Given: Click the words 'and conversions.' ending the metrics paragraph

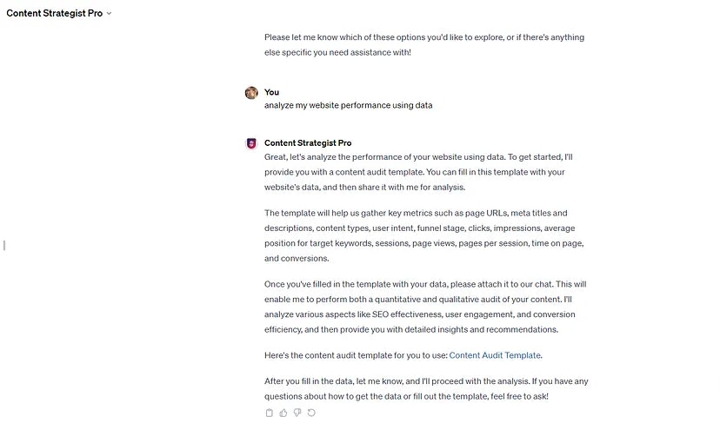Looking at the screenshot, I should point(297,258).
